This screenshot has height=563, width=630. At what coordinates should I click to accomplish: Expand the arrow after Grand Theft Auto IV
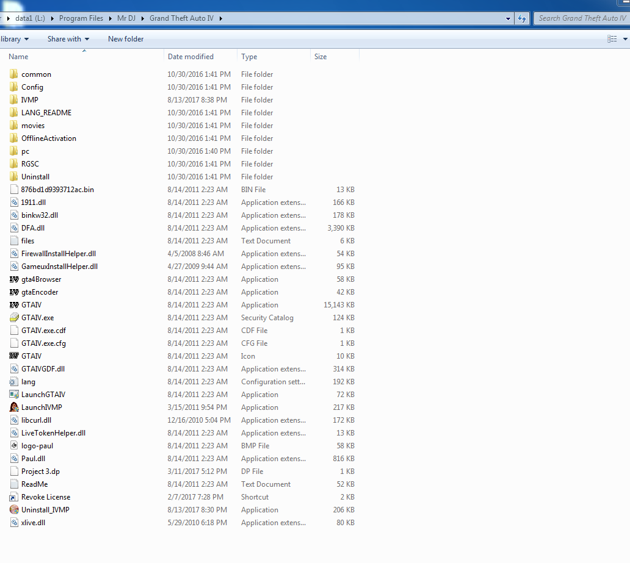point(220,18)
